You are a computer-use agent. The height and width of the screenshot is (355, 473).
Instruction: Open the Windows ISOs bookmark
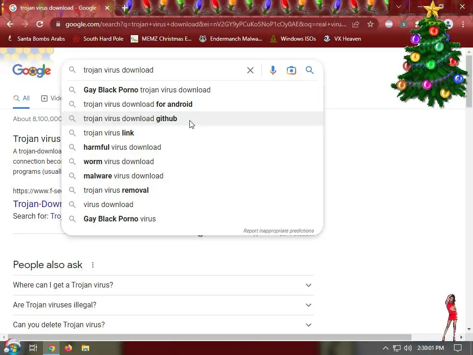tap(293, 39)
